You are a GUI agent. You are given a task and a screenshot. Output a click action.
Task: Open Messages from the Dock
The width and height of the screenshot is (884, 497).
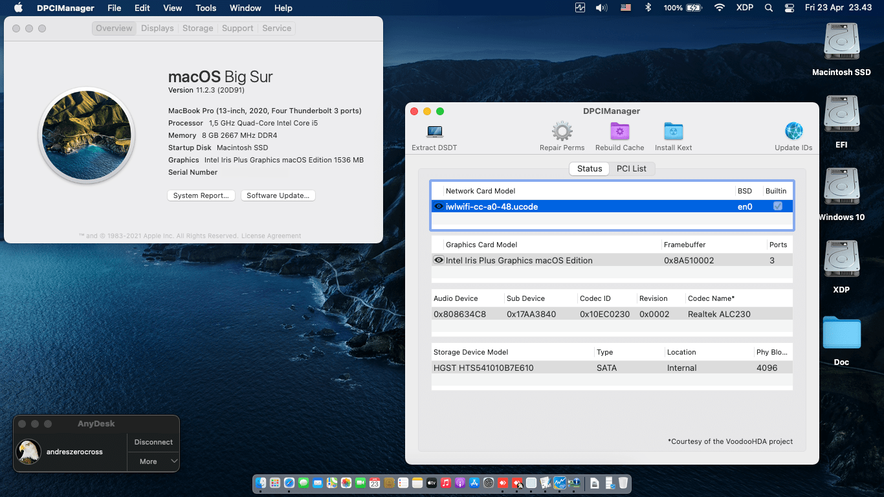click(x=304, y=483)
